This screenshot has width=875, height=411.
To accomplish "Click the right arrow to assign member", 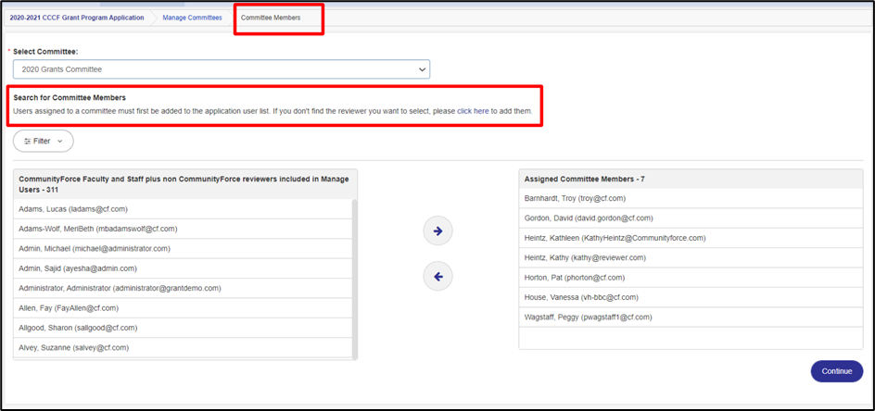I will [x=438, y=230].
